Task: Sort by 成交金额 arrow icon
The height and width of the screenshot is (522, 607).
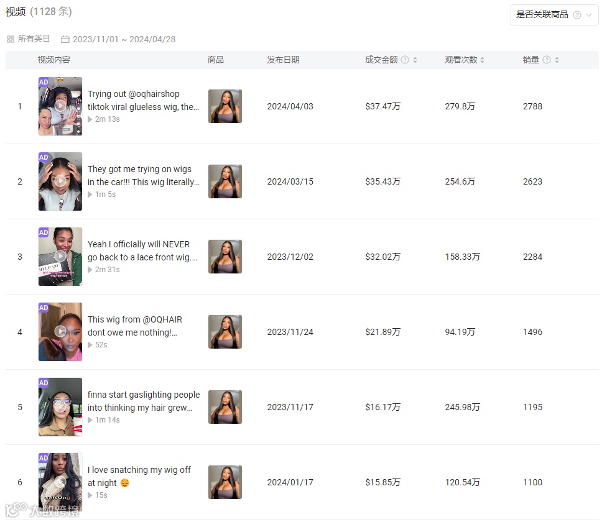Action: point(415,60)
